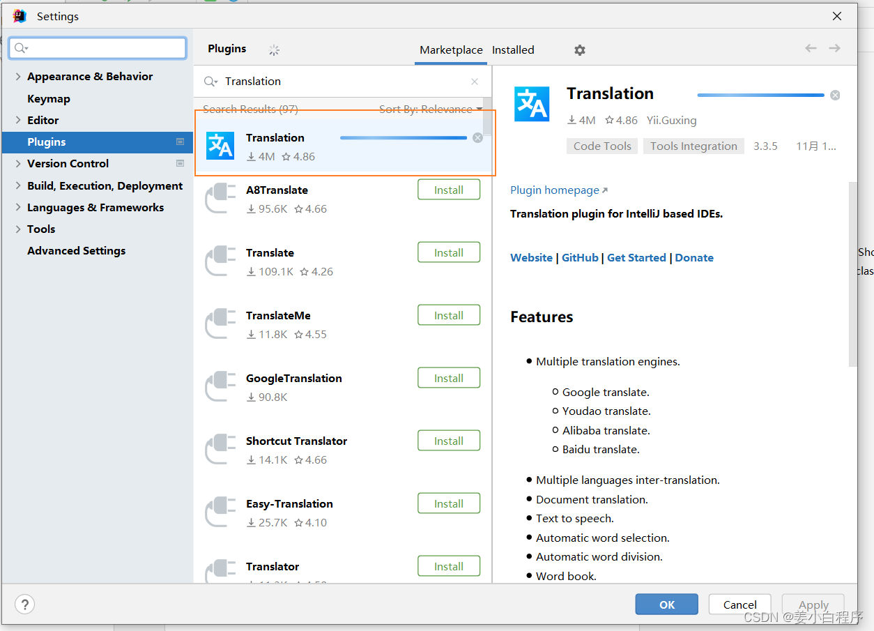Click the Shortcut Translator plugin icon
The height and width of the screenshot is (631, 874).
pos(220,449)
